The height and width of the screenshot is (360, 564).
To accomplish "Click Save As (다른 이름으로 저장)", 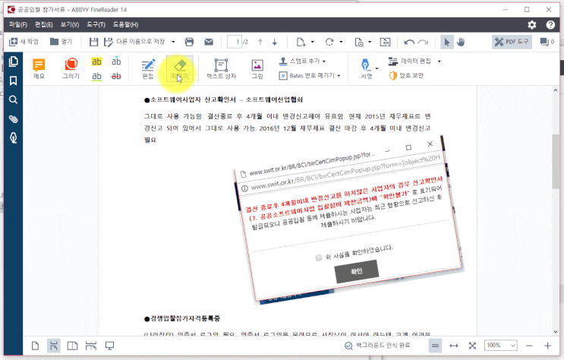I will point(134,42).
